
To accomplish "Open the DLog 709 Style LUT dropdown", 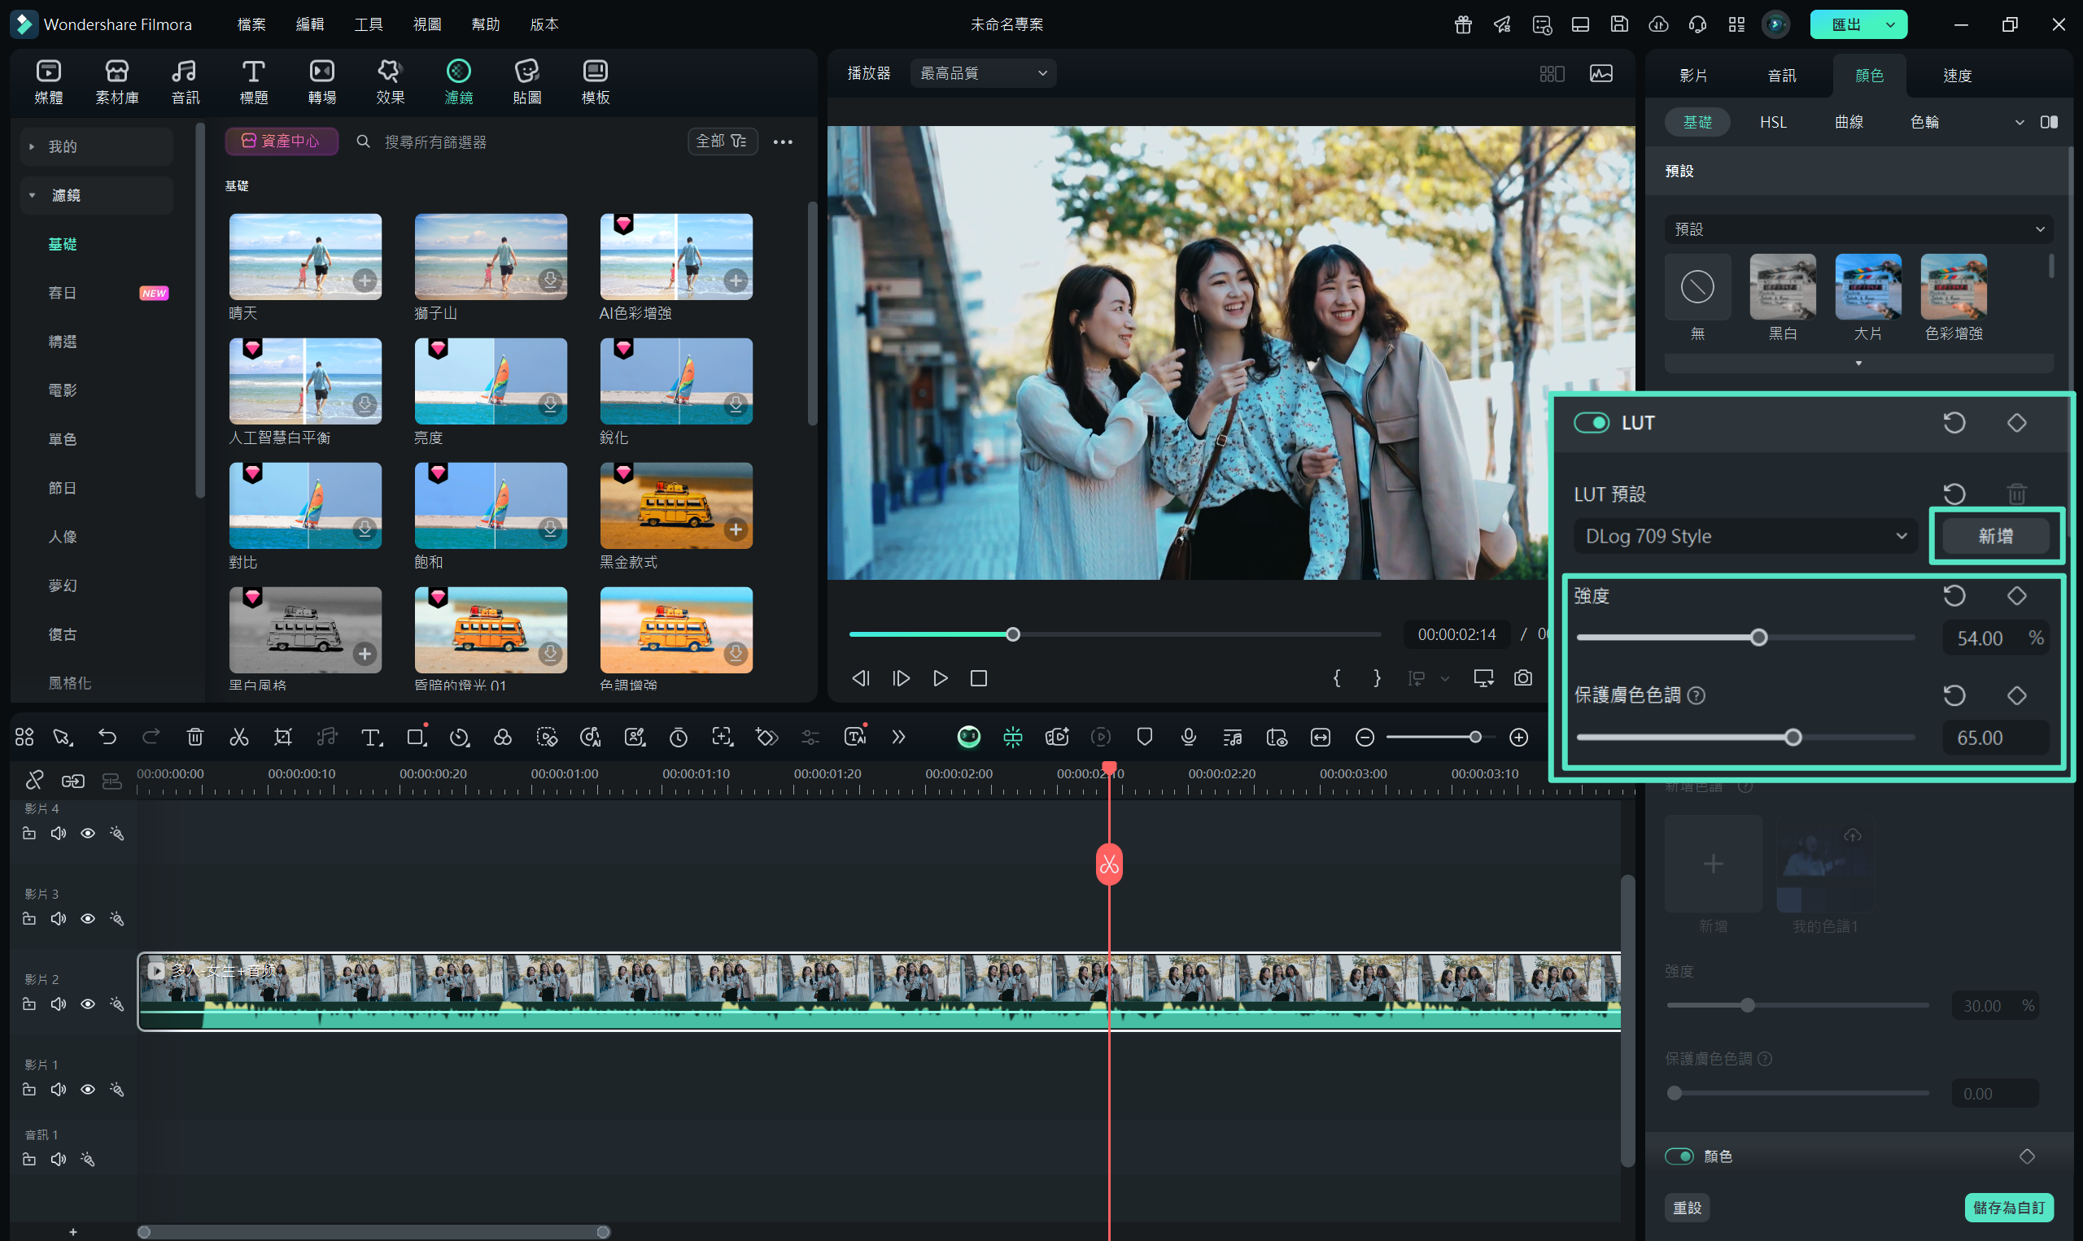I will coord(1746,536).
